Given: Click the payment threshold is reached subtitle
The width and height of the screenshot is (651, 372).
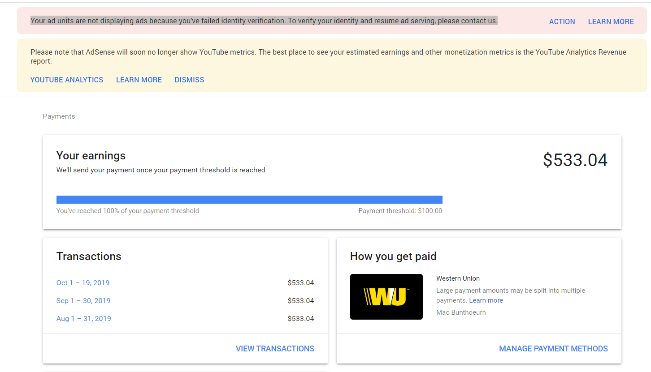Looking at the screenshot, I should pyautogui.click(x=161, y=170).
